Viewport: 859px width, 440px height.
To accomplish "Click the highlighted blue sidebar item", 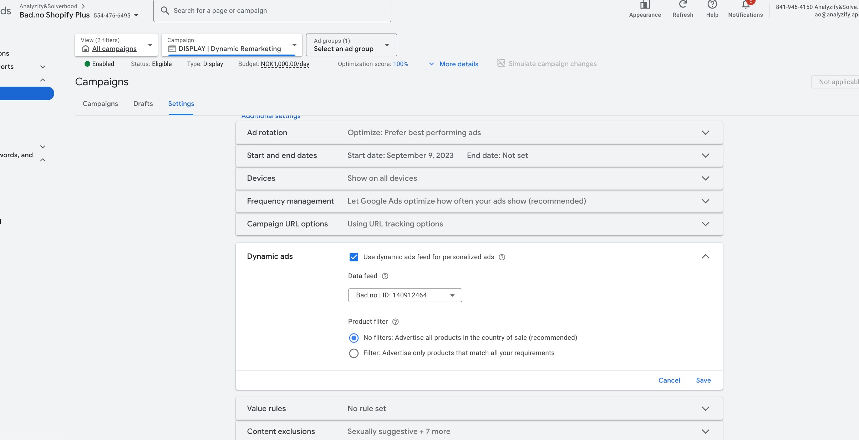I will click(26, 93).
